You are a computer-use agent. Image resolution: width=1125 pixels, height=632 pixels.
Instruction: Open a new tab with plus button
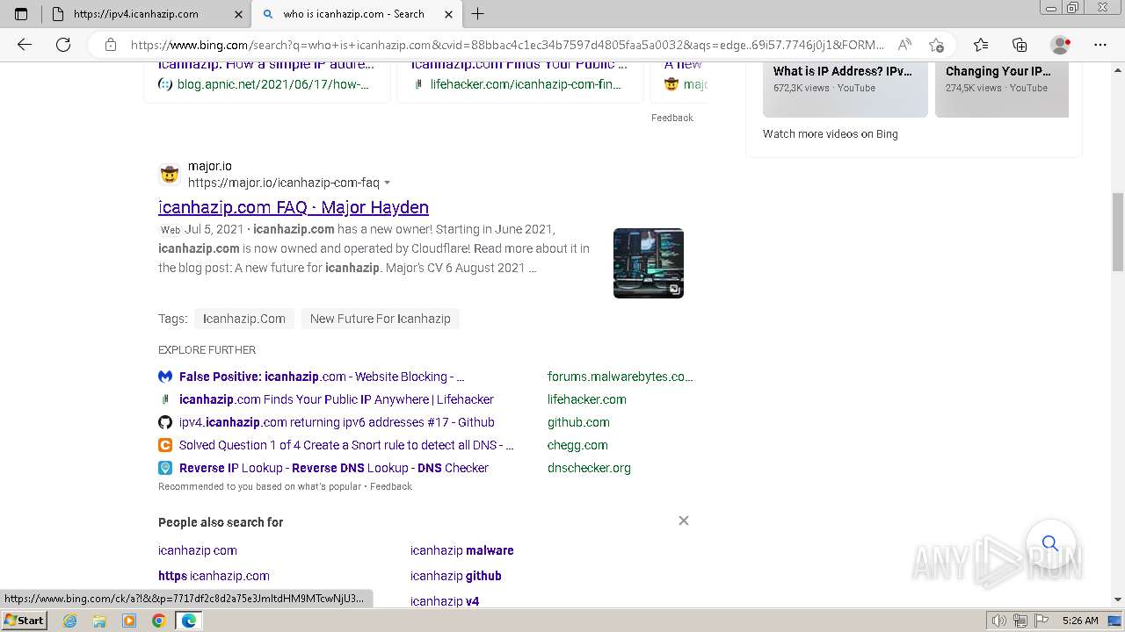tap(478, 14)
